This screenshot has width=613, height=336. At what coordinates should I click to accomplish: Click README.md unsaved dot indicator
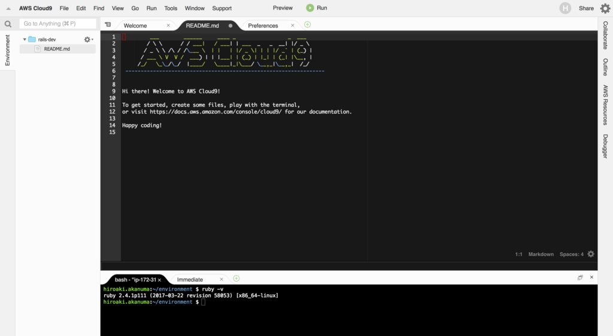(230, 26)
